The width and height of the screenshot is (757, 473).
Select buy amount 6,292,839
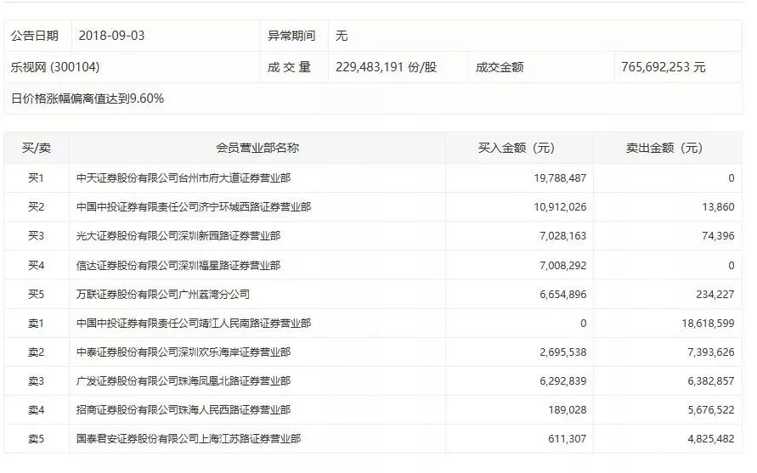pyautogui.click(x=563, y=381)
